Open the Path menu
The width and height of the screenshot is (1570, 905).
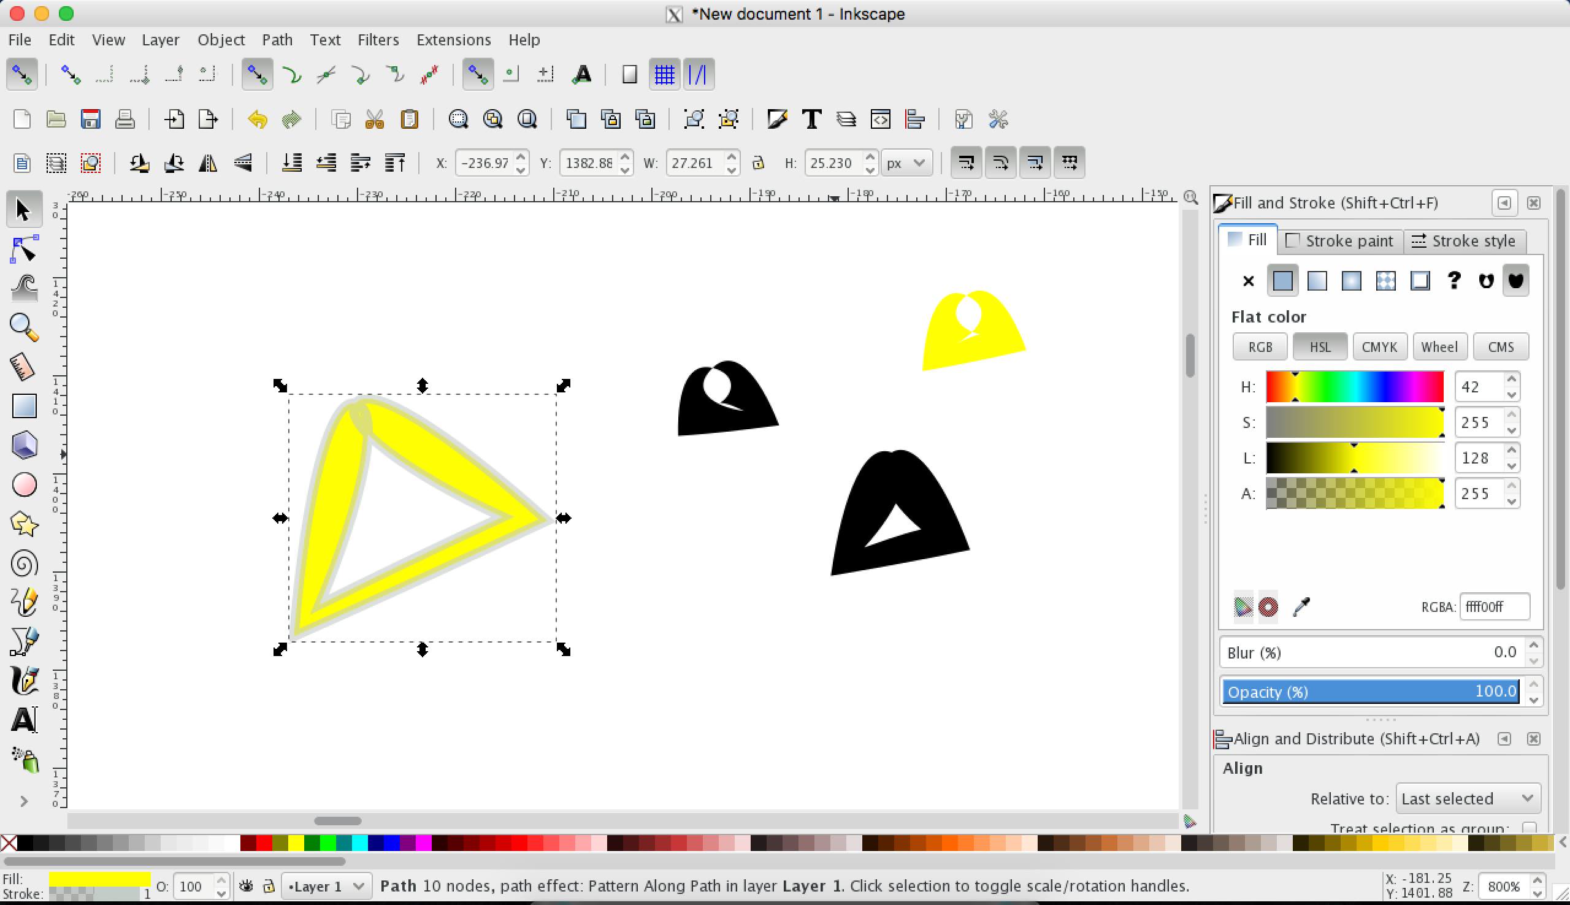click(x=277, y=39)
